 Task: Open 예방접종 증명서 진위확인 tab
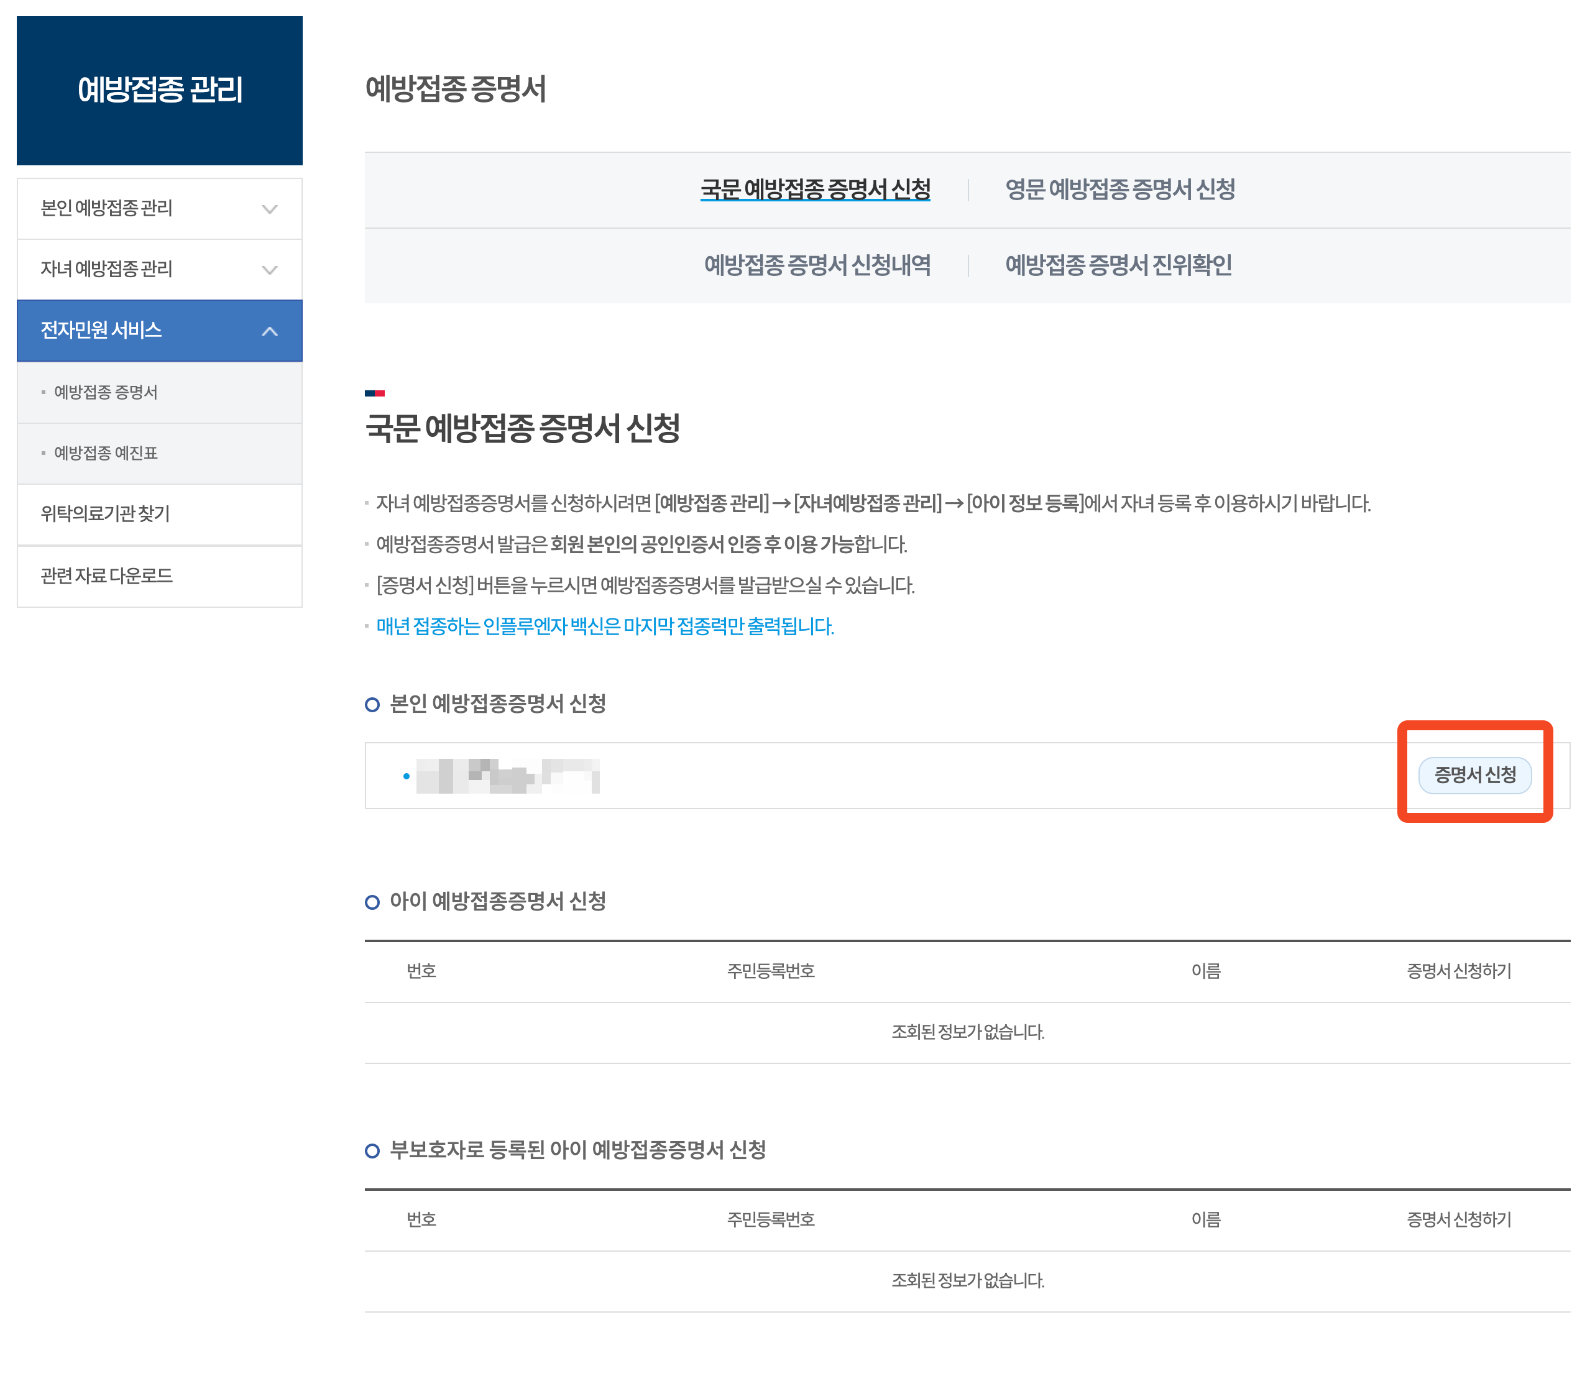click(1118, 265)
